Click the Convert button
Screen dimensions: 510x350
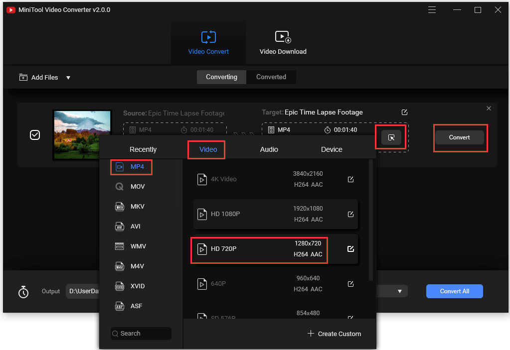(x=459, y=137)
